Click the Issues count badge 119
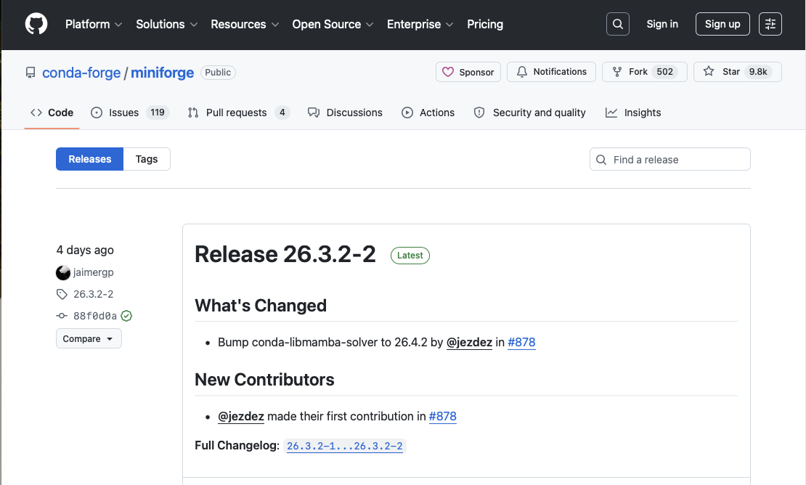 (x=158, y=113)
